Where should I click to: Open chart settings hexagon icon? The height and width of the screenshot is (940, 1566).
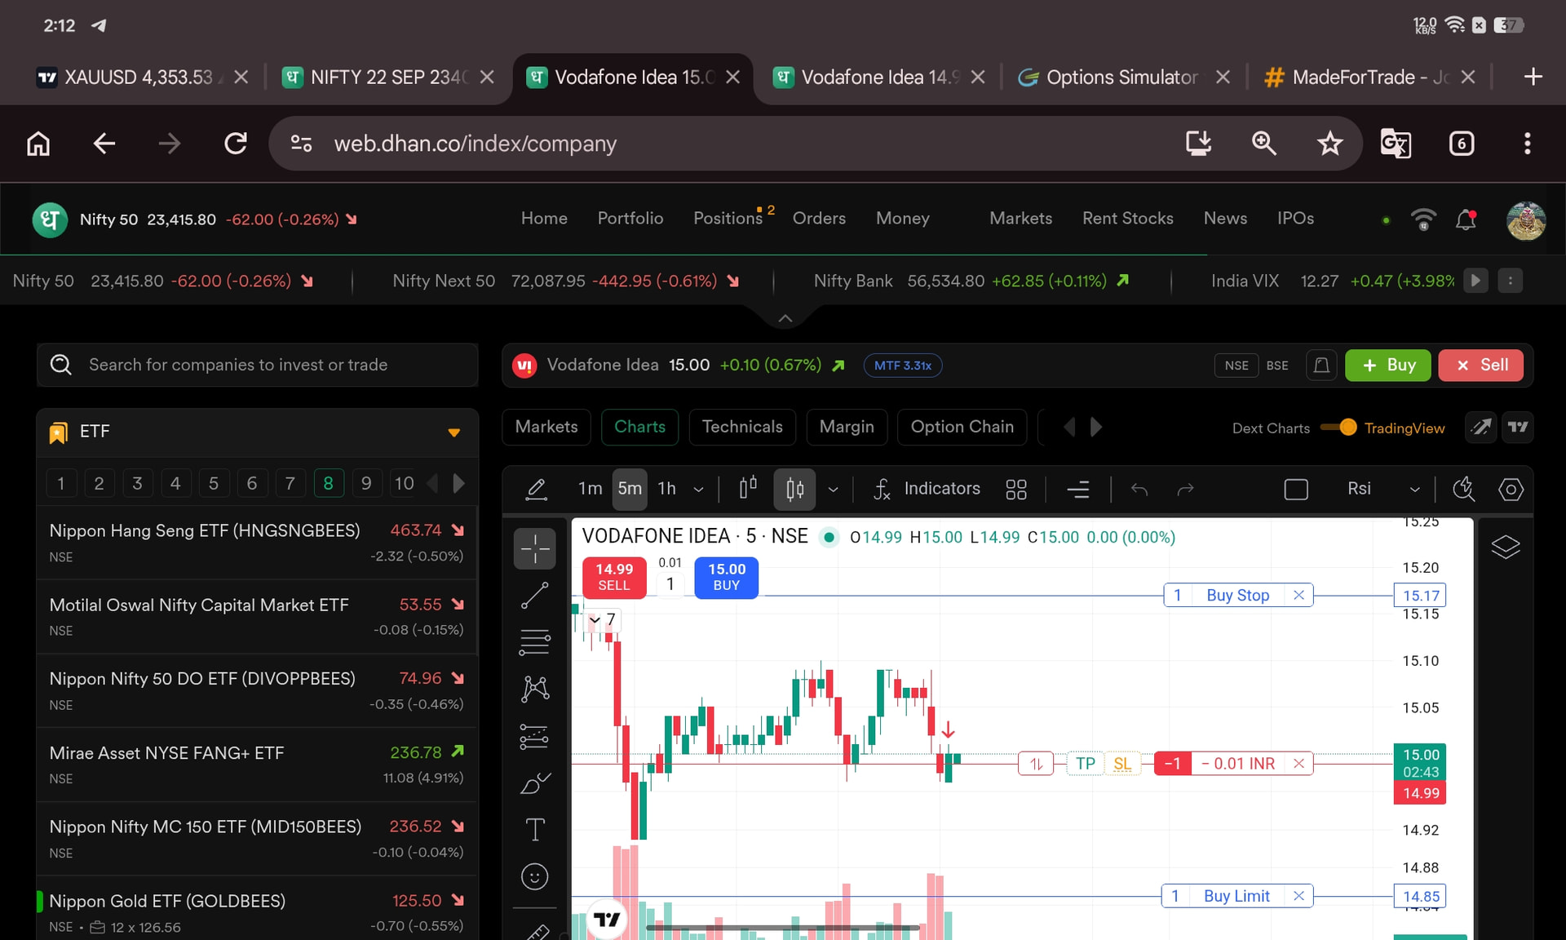[1511, 489]
